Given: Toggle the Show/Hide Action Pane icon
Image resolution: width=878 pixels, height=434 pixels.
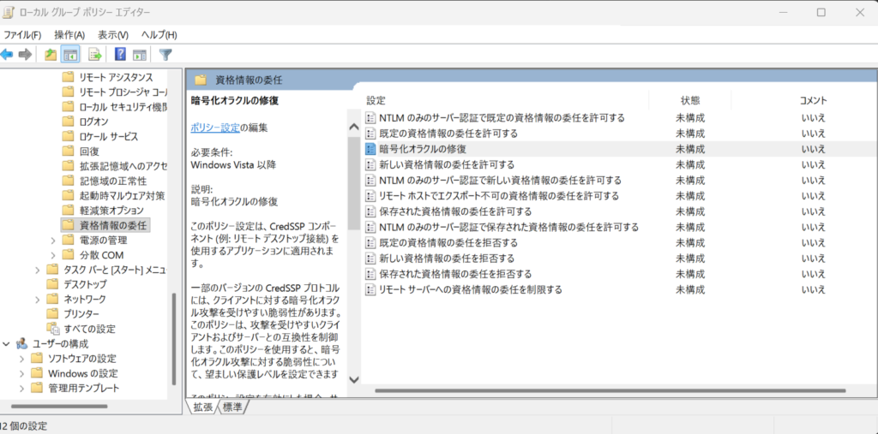Looking at the screenshot, I should pyautogui.click(x=140, y=54).
